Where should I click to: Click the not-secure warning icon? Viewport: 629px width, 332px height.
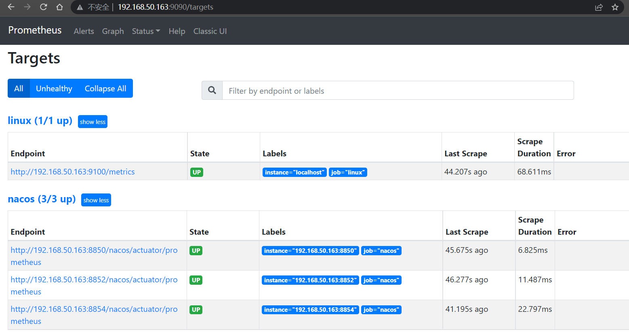(80, 7)
